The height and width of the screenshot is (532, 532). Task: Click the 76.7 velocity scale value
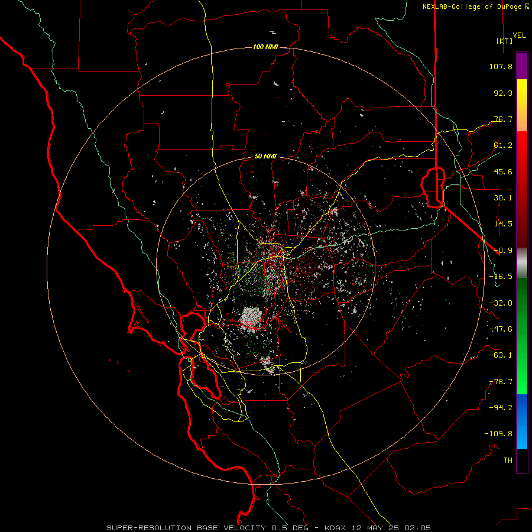[503, 119]
